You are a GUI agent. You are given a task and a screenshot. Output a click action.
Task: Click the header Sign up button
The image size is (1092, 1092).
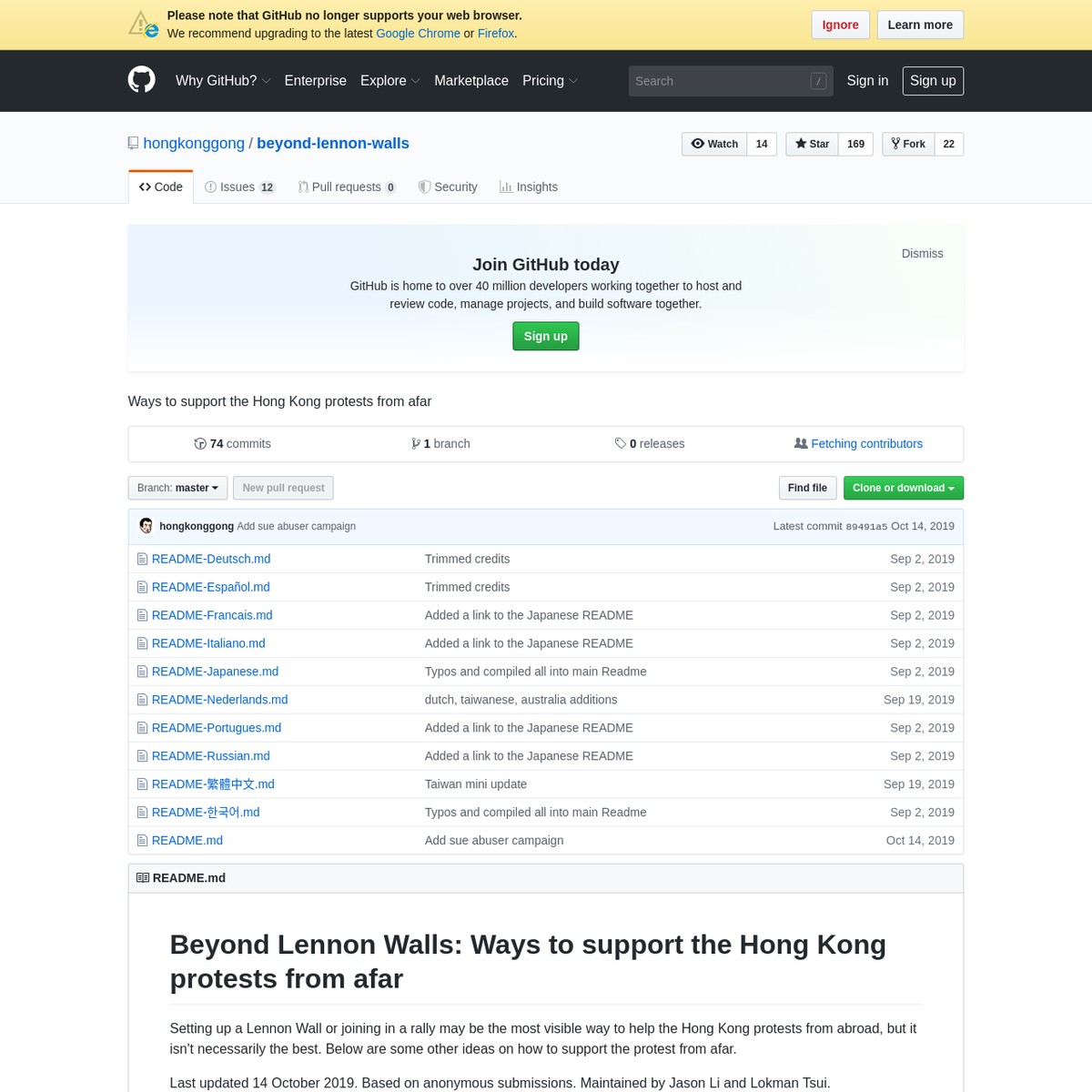933,81
